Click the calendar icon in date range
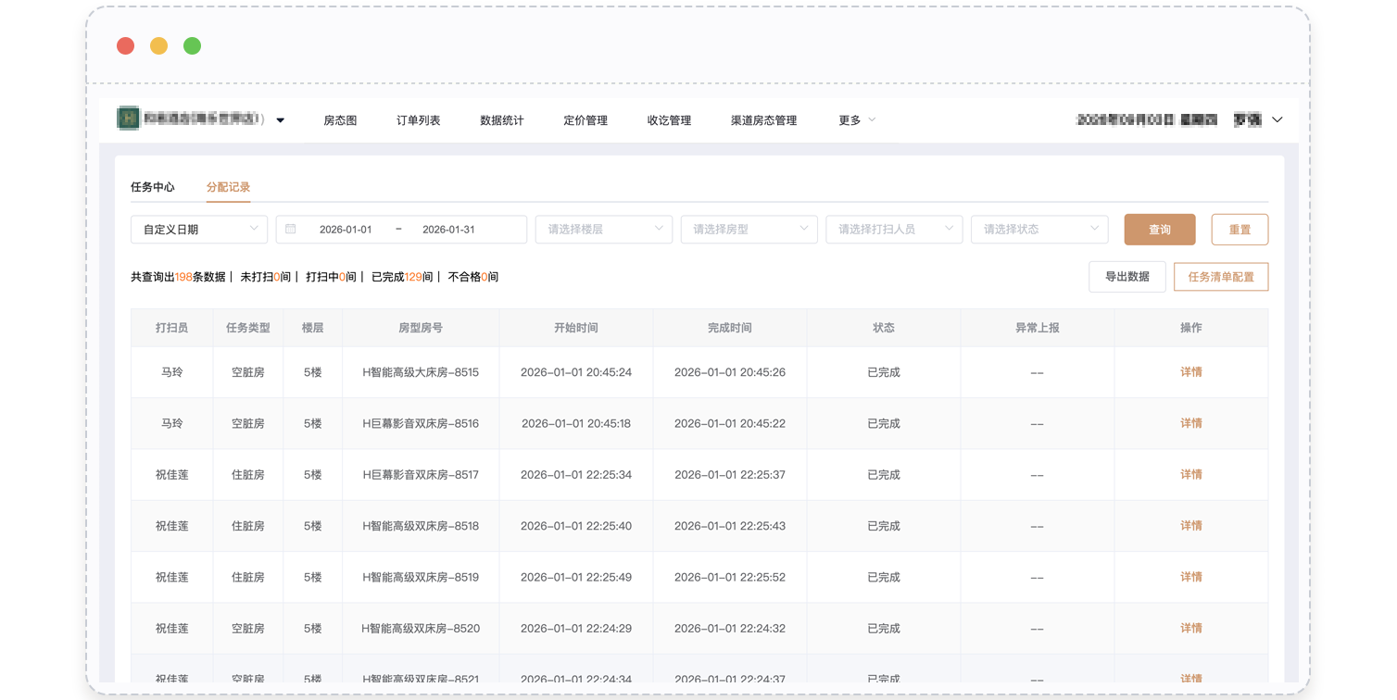This screenshot has height=700, width=1397. tap(291, 229)
